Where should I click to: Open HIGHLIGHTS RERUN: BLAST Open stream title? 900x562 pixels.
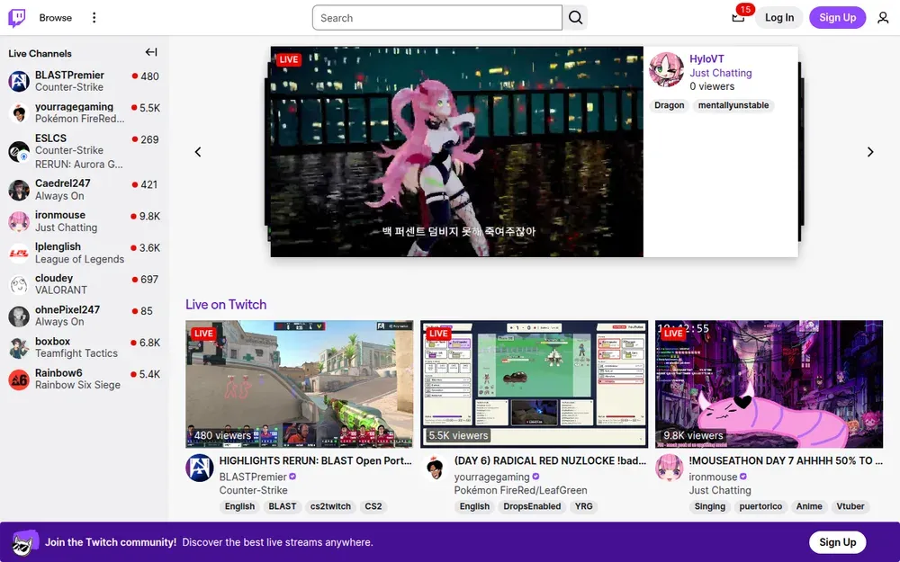tap(316, 460)
